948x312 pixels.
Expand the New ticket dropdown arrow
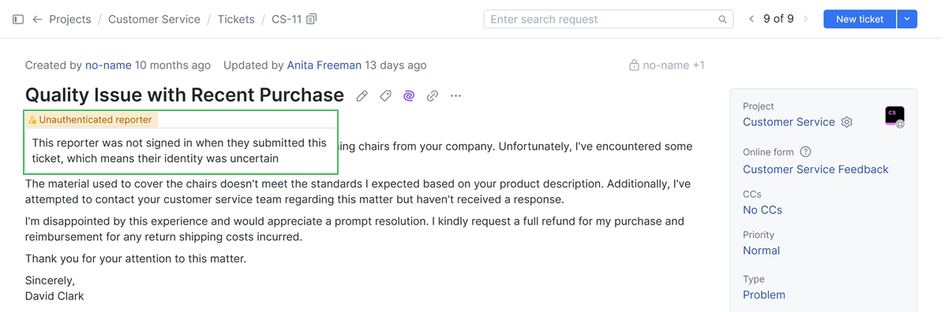(907, 19)
